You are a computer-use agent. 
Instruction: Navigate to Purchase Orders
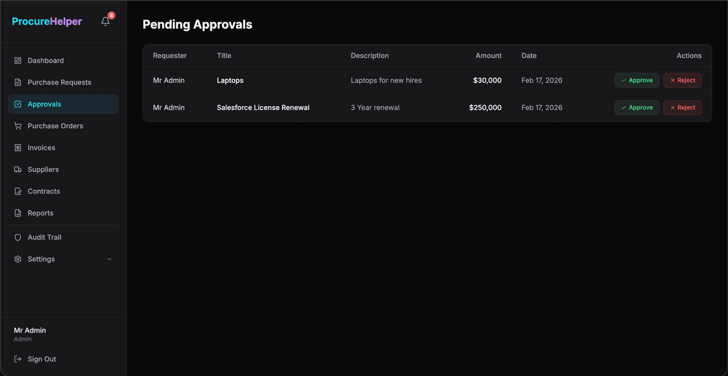55,126
